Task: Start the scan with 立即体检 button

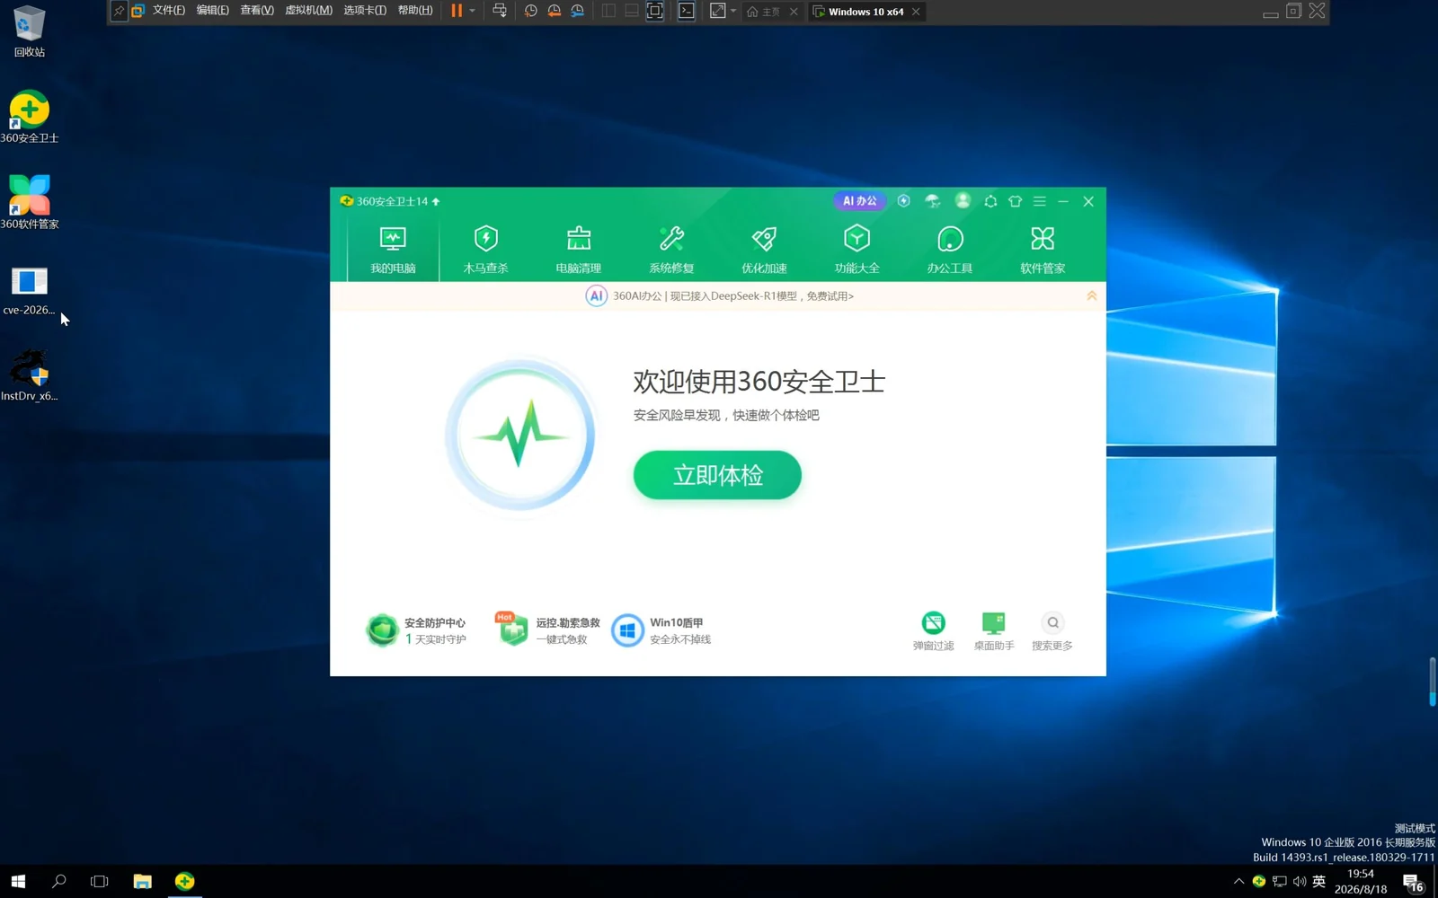Action: pyautogui.click(x=717, y=475)
